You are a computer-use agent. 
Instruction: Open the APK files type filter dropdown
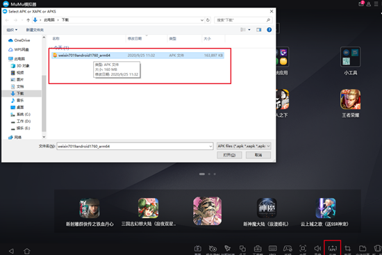(x=244, y=146)
